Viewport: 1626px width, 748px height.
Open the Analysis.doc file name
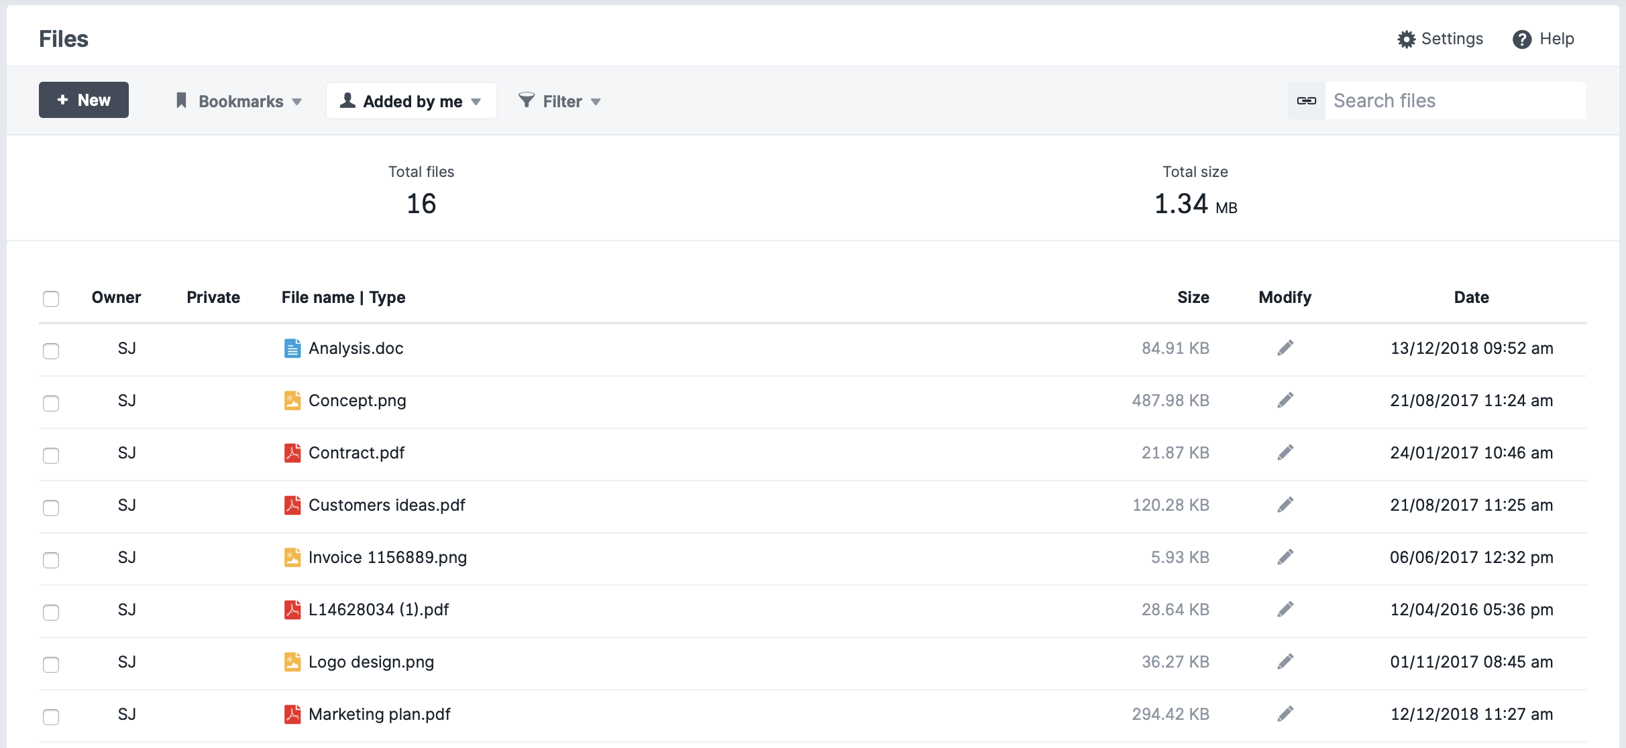(x=356, y=349)
